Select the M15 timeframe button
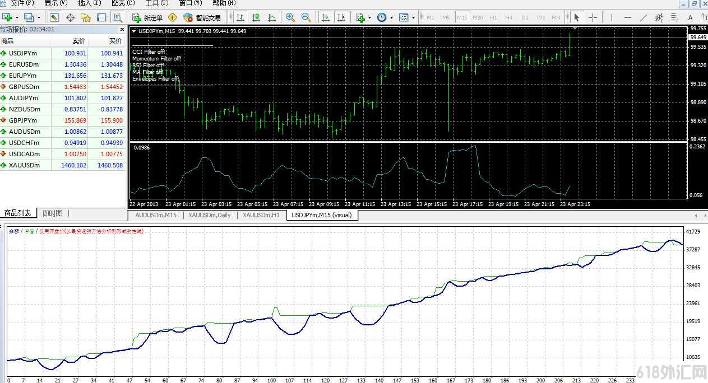The height and width of the screenshot is (383, 708). coord(462,17)
